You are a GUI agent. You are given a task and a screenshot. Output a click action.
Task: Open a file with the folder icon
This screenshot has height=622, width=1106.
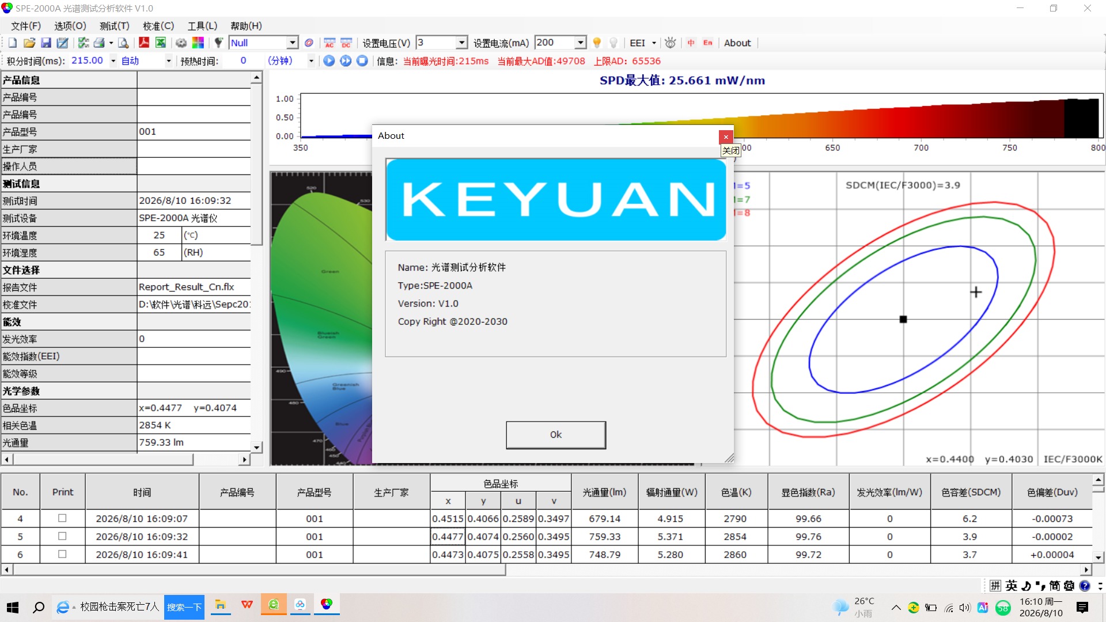[29, 43]
